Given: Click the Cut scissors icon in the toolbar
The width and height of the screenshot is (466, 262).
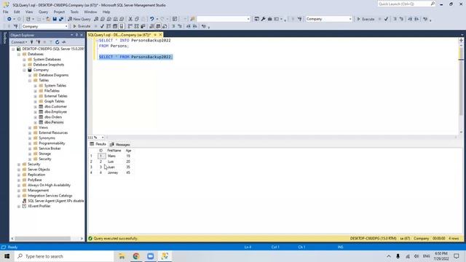Looking at the screenshot, I should point(130,19).
